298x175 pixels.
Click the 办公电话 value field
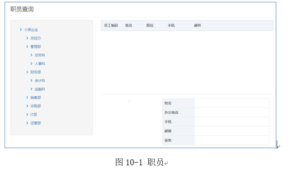(x=231, y=112)
